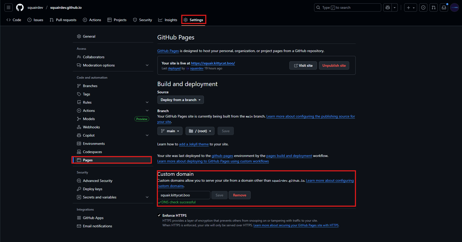The height and width of the screenshot is (242, 462).
Task: Open the global navigation hamburger icon
Action: coord(8,7)
